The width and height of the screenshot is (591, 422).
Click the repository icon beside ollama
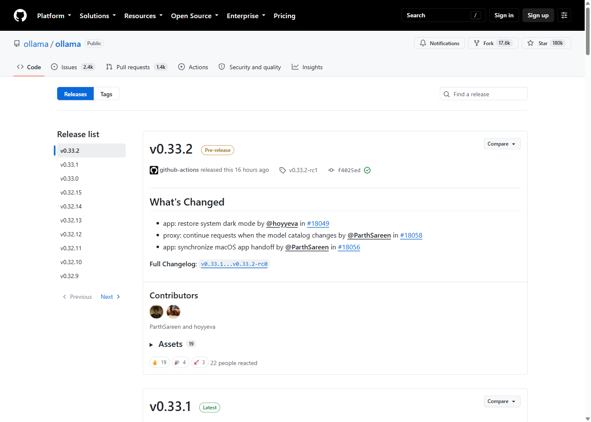pyautogui.click(x=17, y=44)
